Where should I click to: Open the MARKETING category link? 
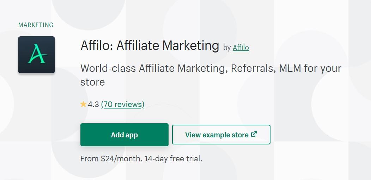click(36, 25)
